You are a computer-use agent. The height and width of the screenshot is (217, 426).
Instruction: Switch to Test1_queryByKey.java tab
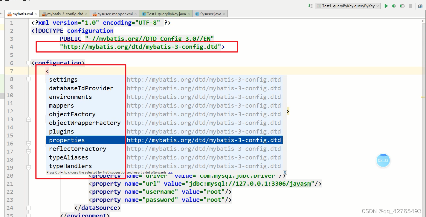pyautogui.click(x=166, y=14)
